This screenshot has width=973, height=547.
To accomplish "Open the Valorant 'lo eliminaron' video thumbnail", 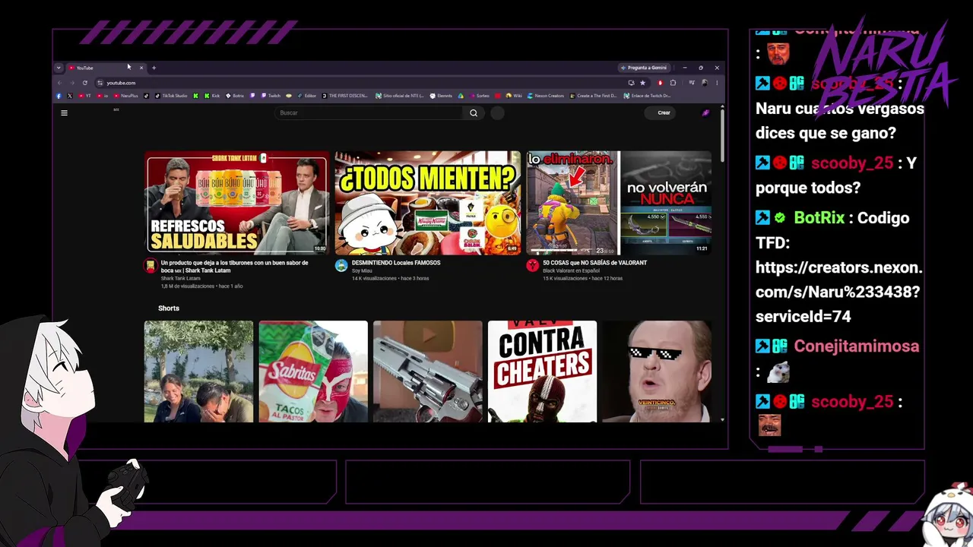I will (x=619, y=202).
